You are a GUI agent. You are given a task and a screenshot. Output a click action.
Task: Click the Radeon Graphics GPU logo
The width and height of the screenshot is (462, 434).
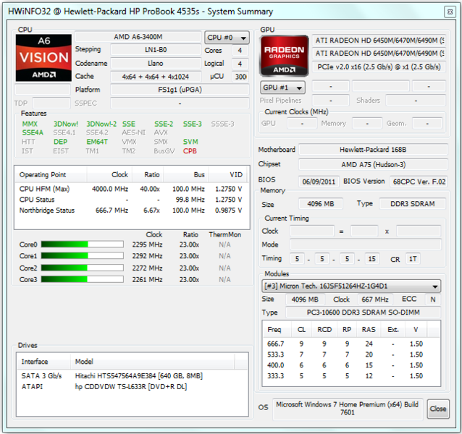[284, 56]
